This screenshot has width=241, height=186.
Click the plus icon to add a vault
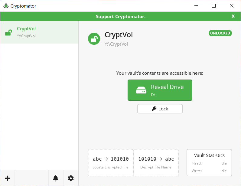(x=8, y=178)
